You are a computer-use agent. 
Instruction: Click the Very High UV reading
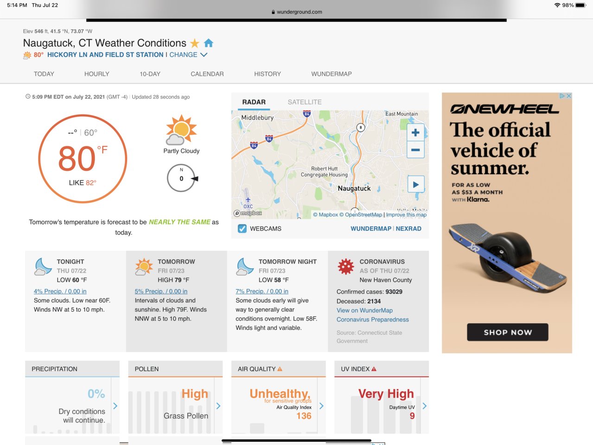pyautogui.click(x=386, y=393)
